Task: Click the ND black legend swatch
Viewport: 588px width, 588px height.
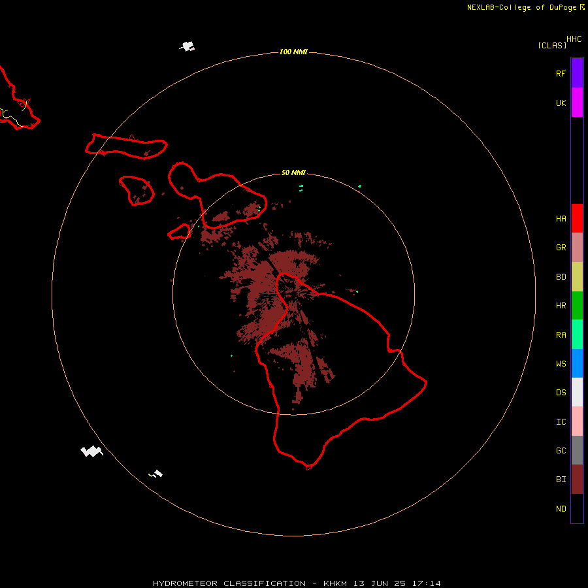Action: click(x=577, y=508)
